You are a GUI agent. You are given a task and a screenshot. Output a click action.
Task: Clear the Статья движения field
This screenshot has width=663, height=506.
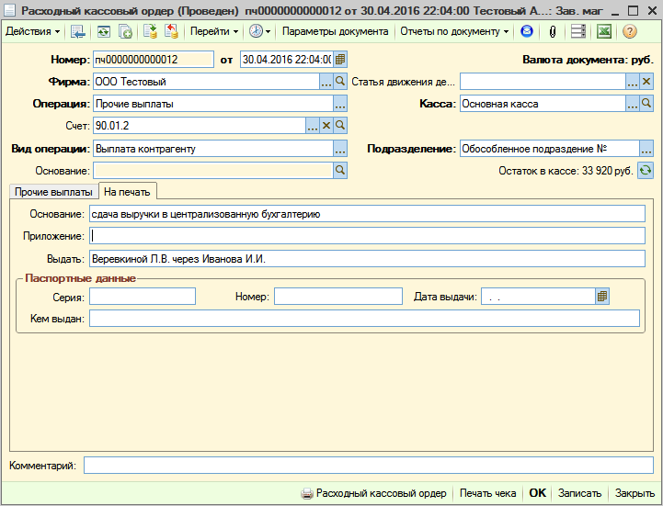tap(646, 82)
